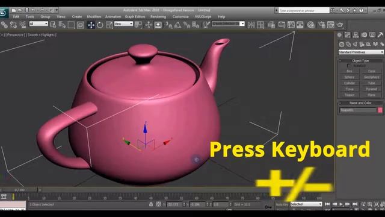Click the Align tool icon

click(x=260, y=25)
